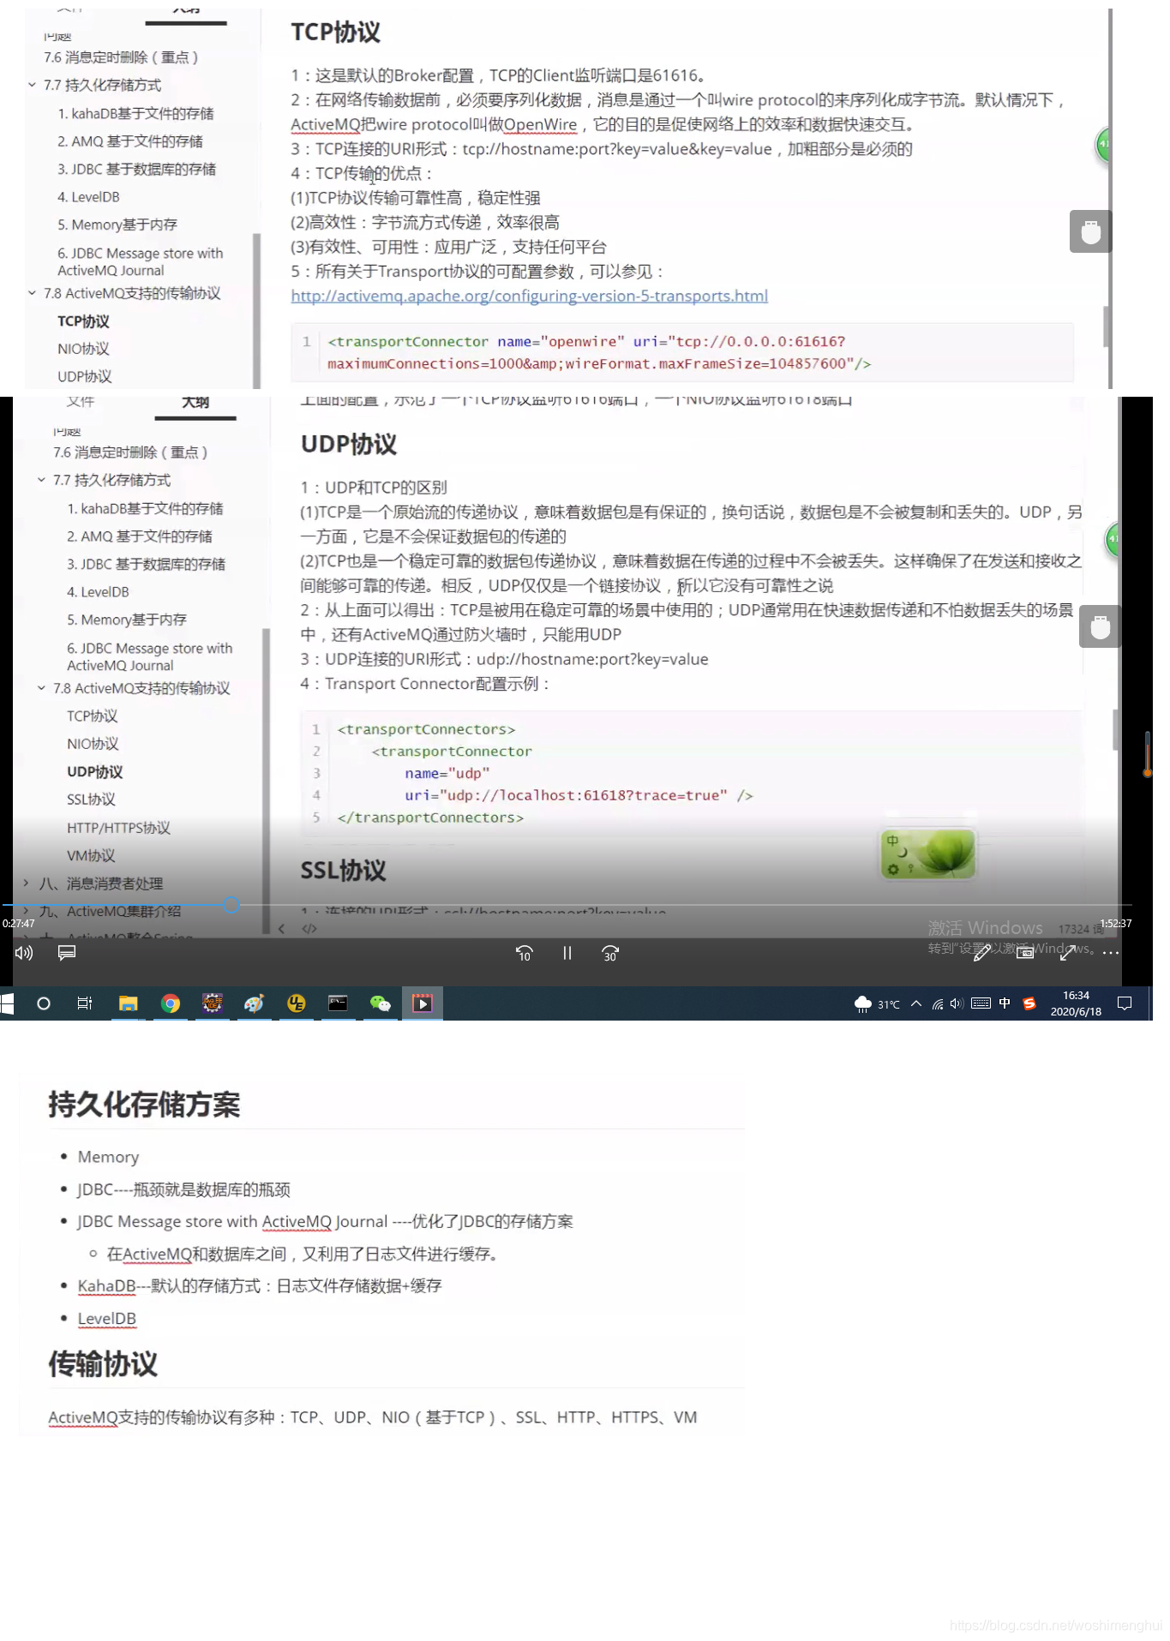
Task: Show hidden system tray icons
Action: pyautogui.click(x=916, y=1003)
